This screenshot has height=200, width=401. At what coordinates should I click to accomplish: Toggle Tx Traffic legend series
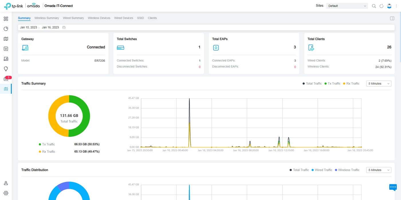click(332, 83)
